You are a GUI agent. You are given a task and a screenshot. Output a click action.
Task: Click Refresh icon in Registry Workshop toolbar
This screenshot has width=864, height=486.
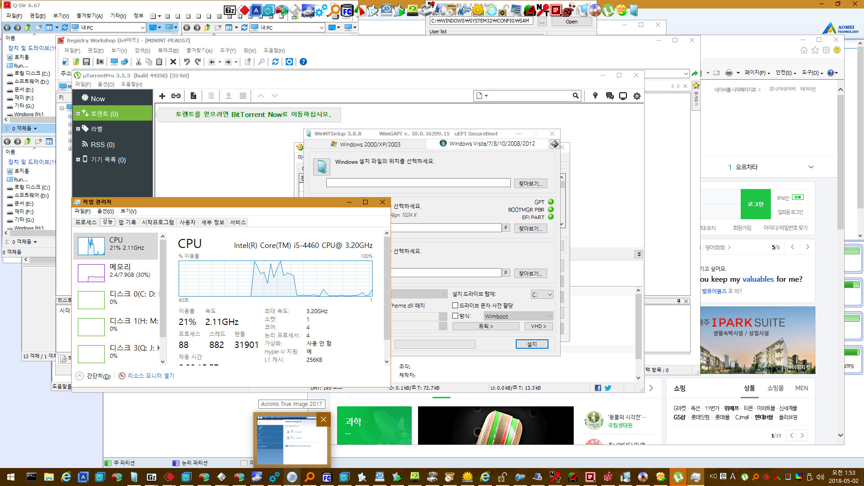point(275,62)
